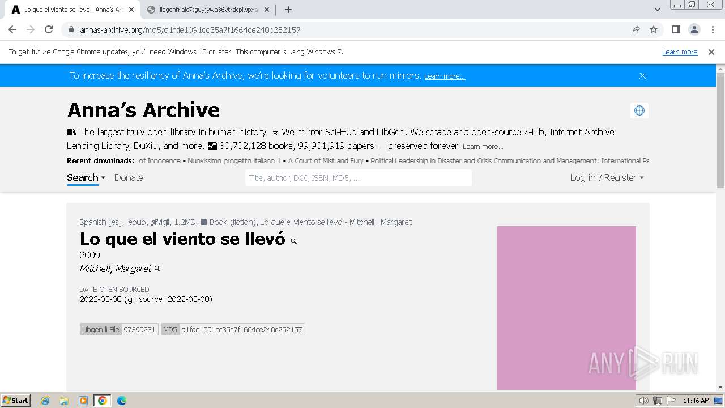Launch Internet Explorer from taskbar
The width and height of the screenshot is (725, 408).
pos(45,401)
